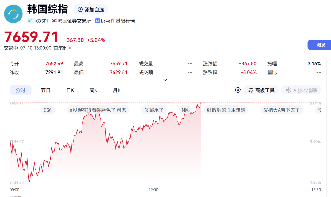
Task: Open the 日K chart tab
Action: (70, 90)
